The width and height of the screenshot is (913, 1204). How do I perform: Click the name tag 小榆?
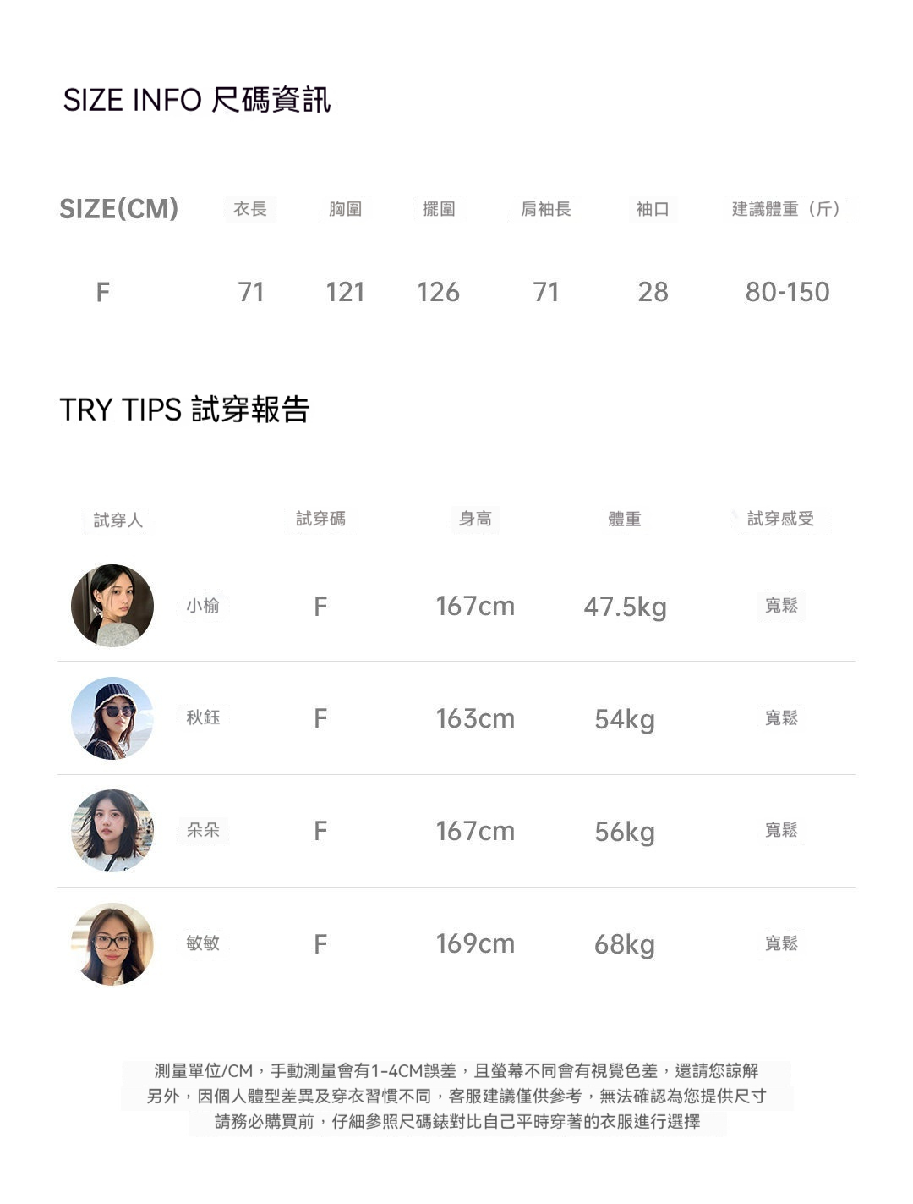(203, 606)
